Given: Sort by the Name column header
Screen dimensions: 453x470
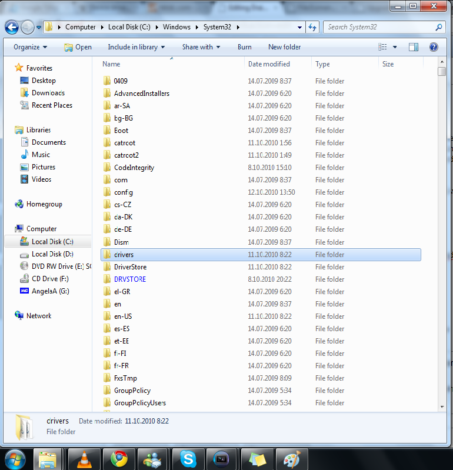Looking at the screenshot, I should (x=111, y=64).
